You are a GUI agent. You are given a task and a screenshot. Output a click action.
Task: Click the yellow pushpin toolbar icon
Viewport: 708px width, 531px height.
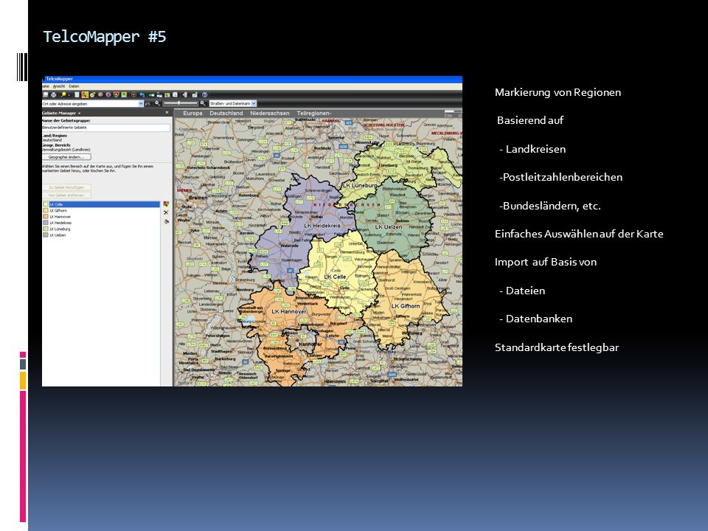click(63, 95)
